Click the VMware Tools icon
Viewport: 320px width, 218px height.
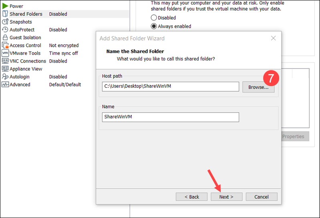coord(5,53)
